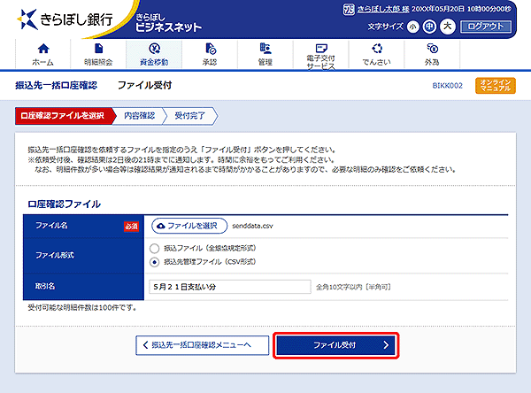Viewport: 531px width, 393px height.
Task: Go to the ホーム home icon
Action: 43,49
